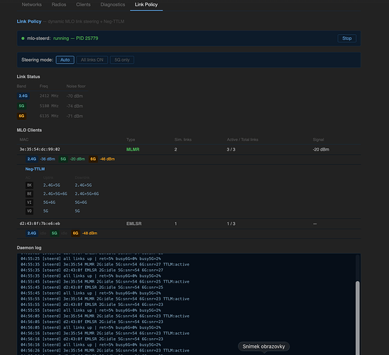This screenshot has height=355, width=389.
Task: Click the green running status dot beside mlo-steerd
Action: 23,38
